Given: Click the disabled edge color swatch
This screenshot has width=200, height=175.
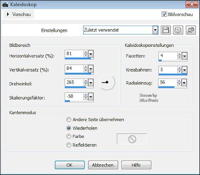Looking at the screenshot, I should tap(132, 139).
